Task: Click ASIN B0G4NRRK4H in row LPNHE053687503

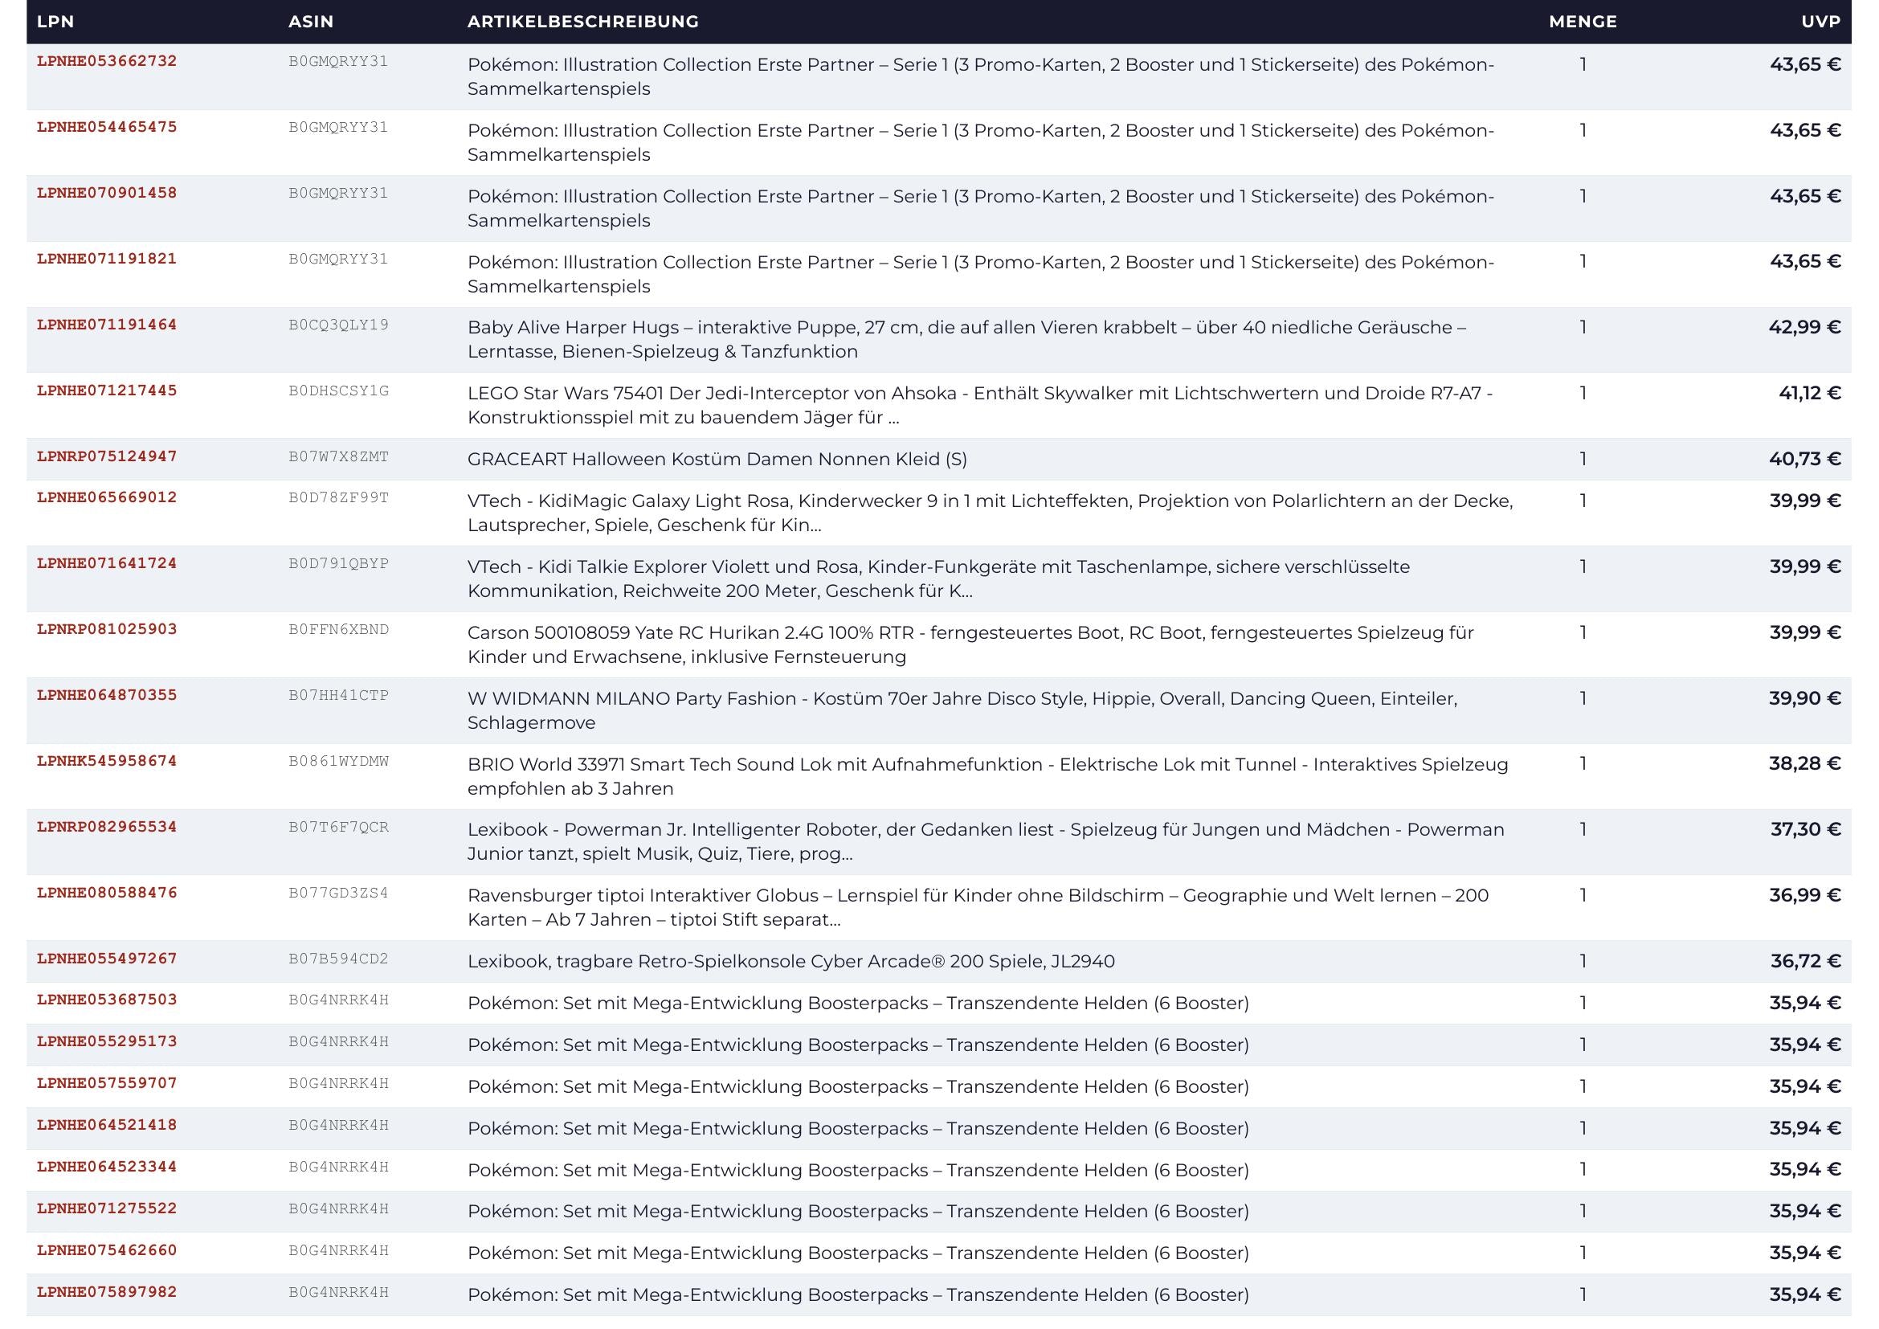Action: [338, 1000]
